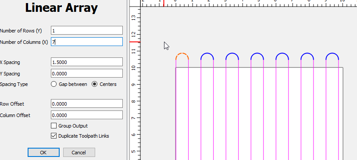Click into the Y Spacing field
Image resolution: width=357 pixels, height=160 pixels.
coord(87,74)
